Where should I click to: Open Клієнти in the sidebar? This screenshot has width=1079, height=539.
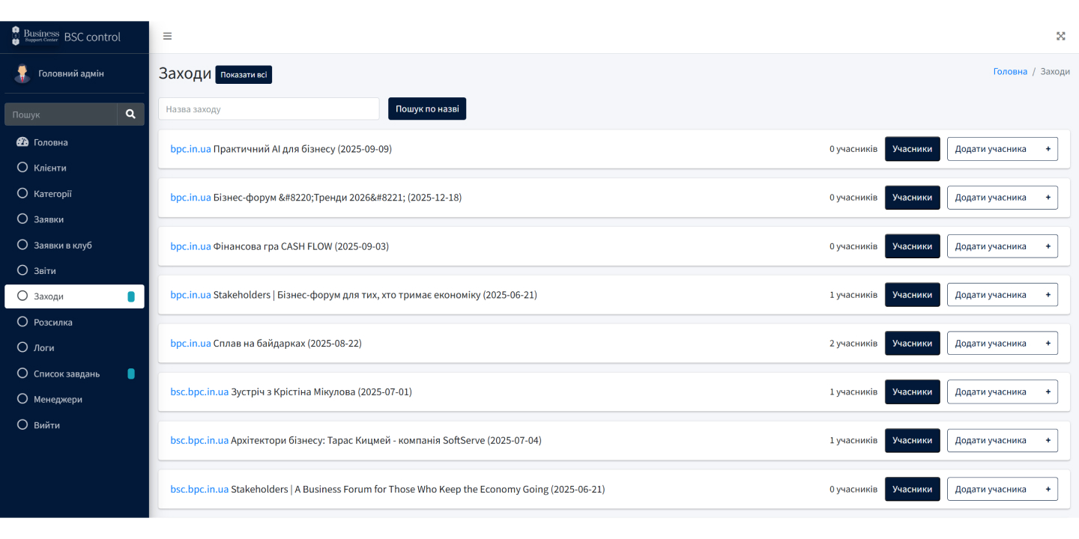coord(49,168)
